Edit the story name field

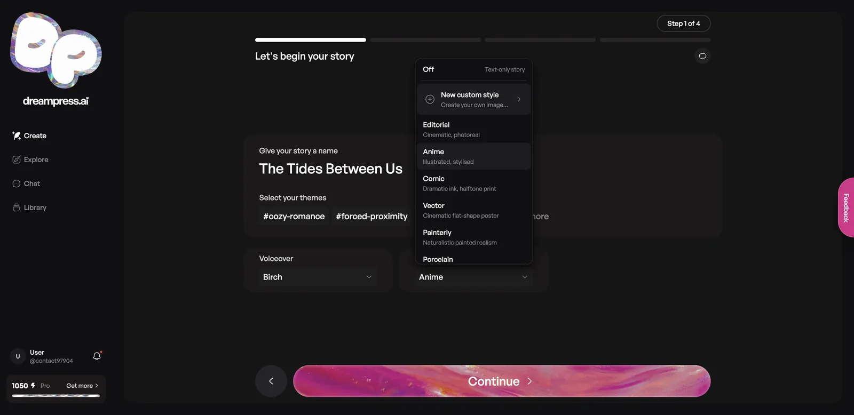[331, 169]
